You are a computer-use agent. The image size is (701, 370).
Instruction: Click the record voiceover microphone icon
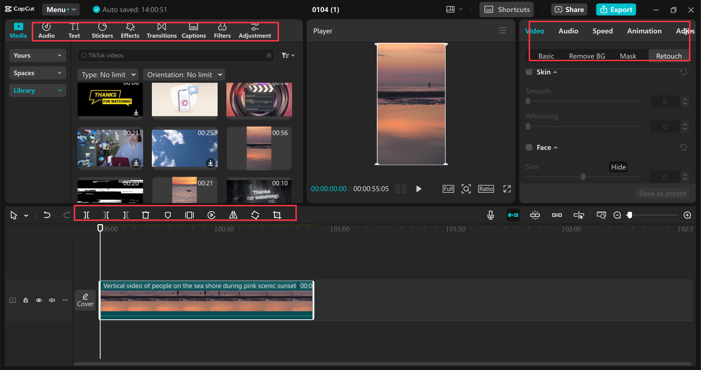click(490, 215)
